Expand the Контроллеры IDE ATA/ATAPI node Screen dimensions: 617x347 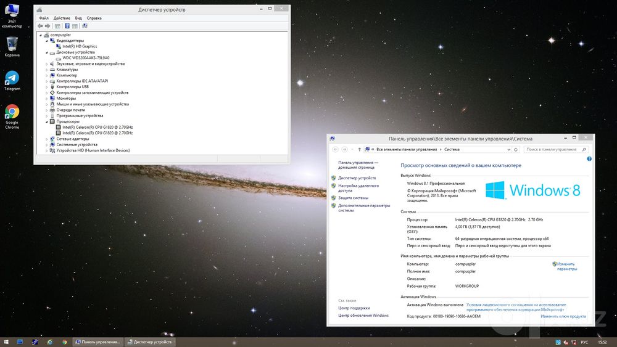click(46, 81)
